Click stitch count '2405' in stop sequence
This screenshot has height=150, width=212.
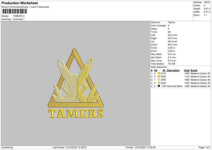tap(163, 83)
